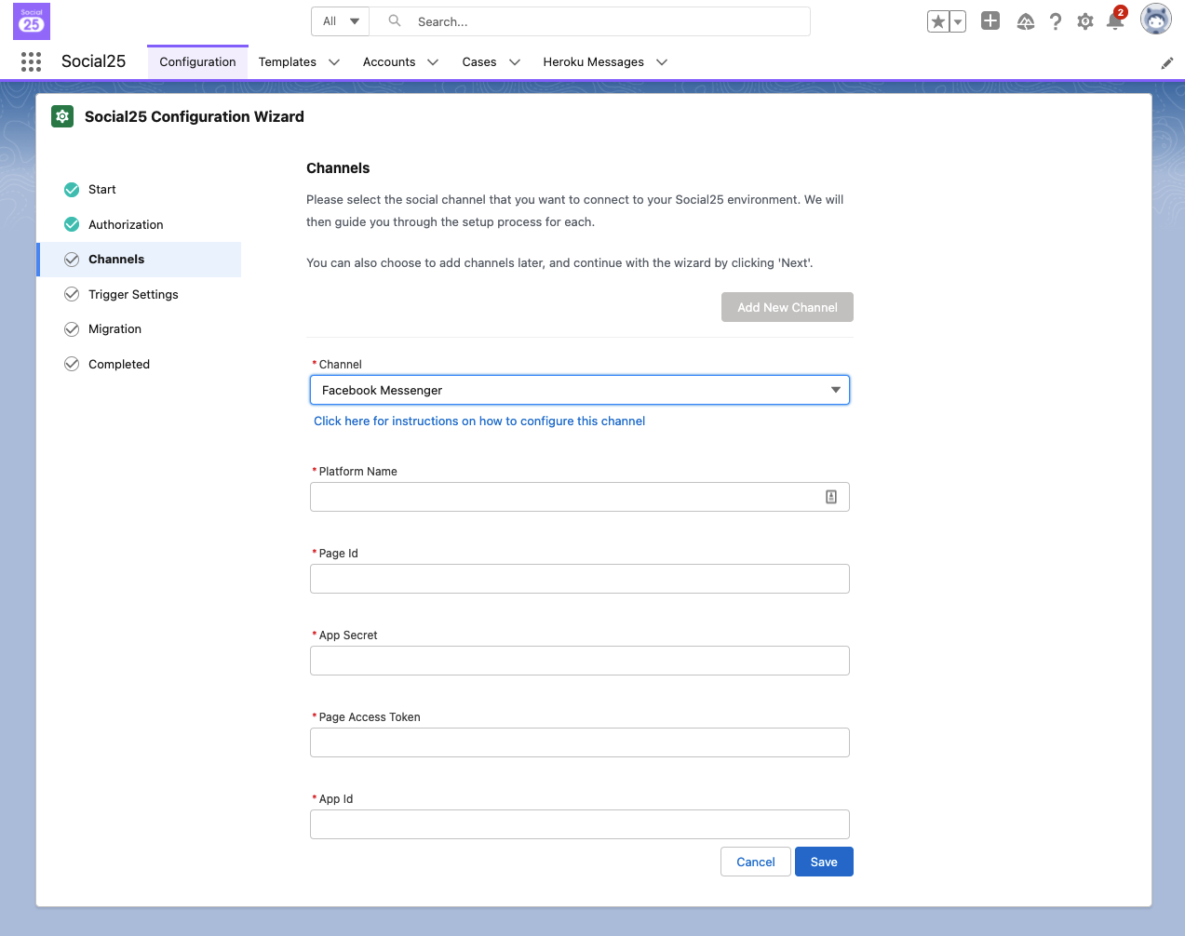Open the favorites list dropdown arrow

click(958, 21)
